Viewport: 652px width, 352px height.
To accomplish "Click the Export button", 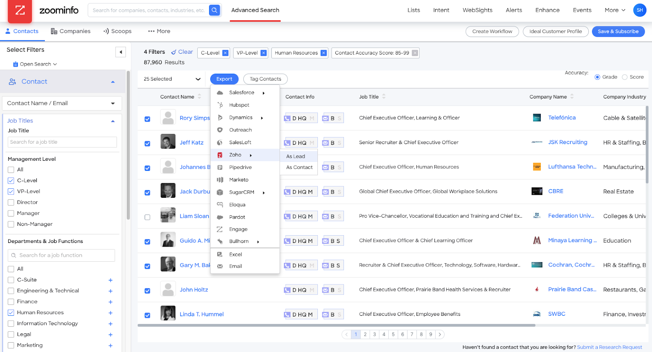I will [x=224, y=79].
